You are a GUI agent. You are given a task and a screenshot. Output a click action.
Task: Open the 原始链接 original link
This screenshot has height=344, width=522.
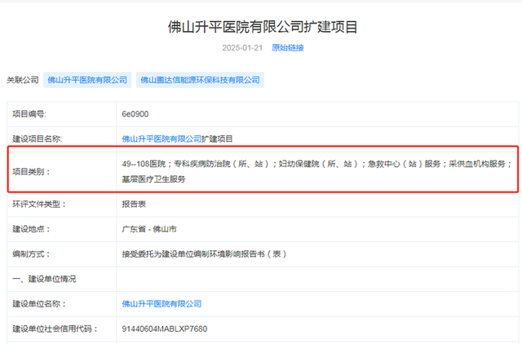click(x=288, y=48)
